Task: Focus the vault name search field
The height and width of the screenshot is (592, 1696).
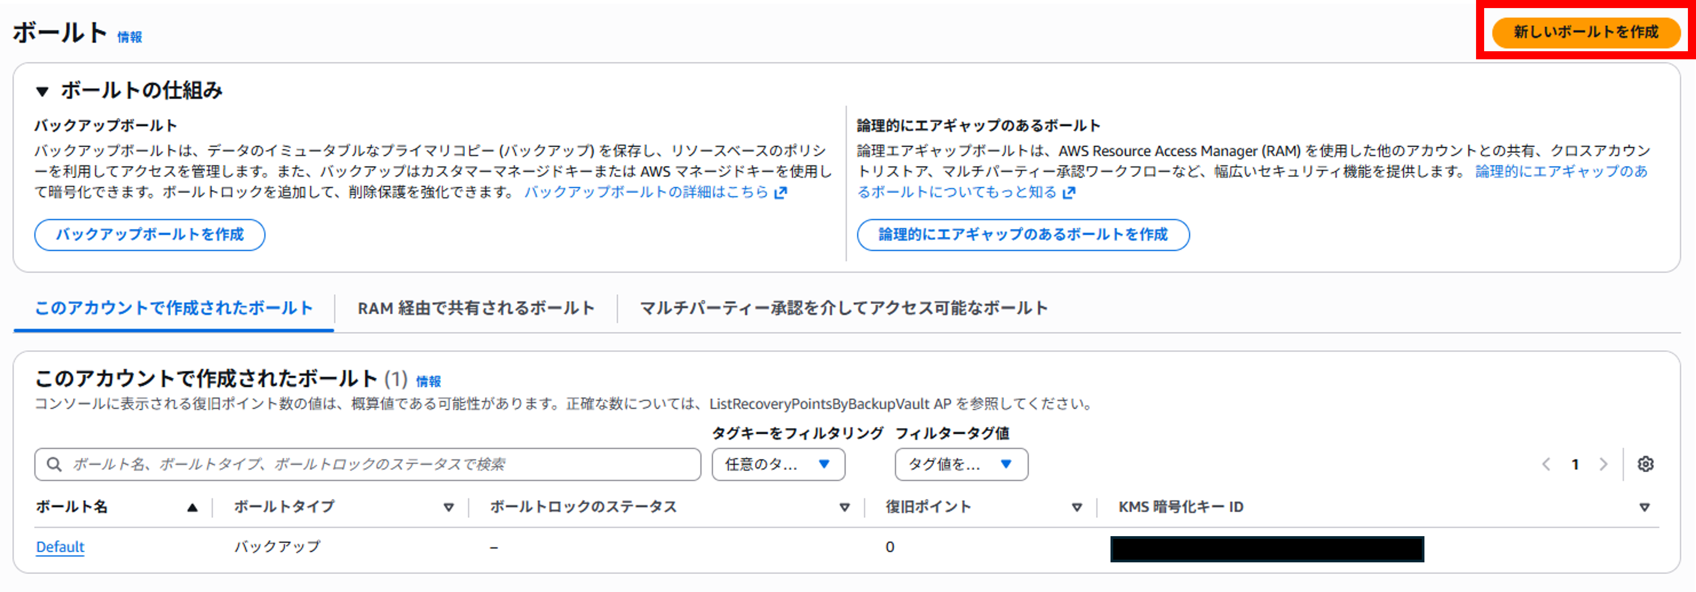Action: coord(367,464)
